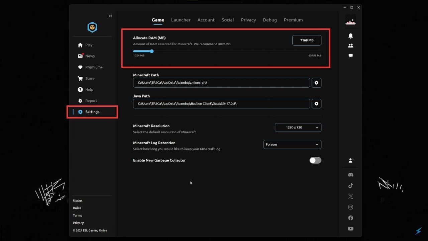Click the notification bell icon
The width and height of the screenshot is (428, 241).
point(350,36)
